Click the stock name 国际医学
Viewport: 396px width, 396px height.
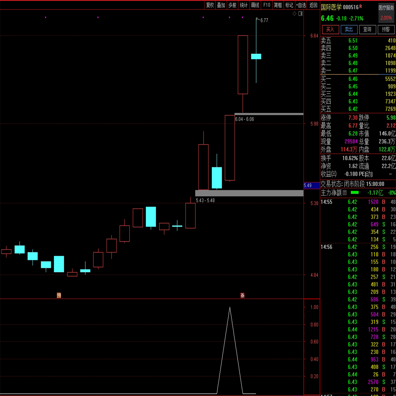click(x=331, y=7)
